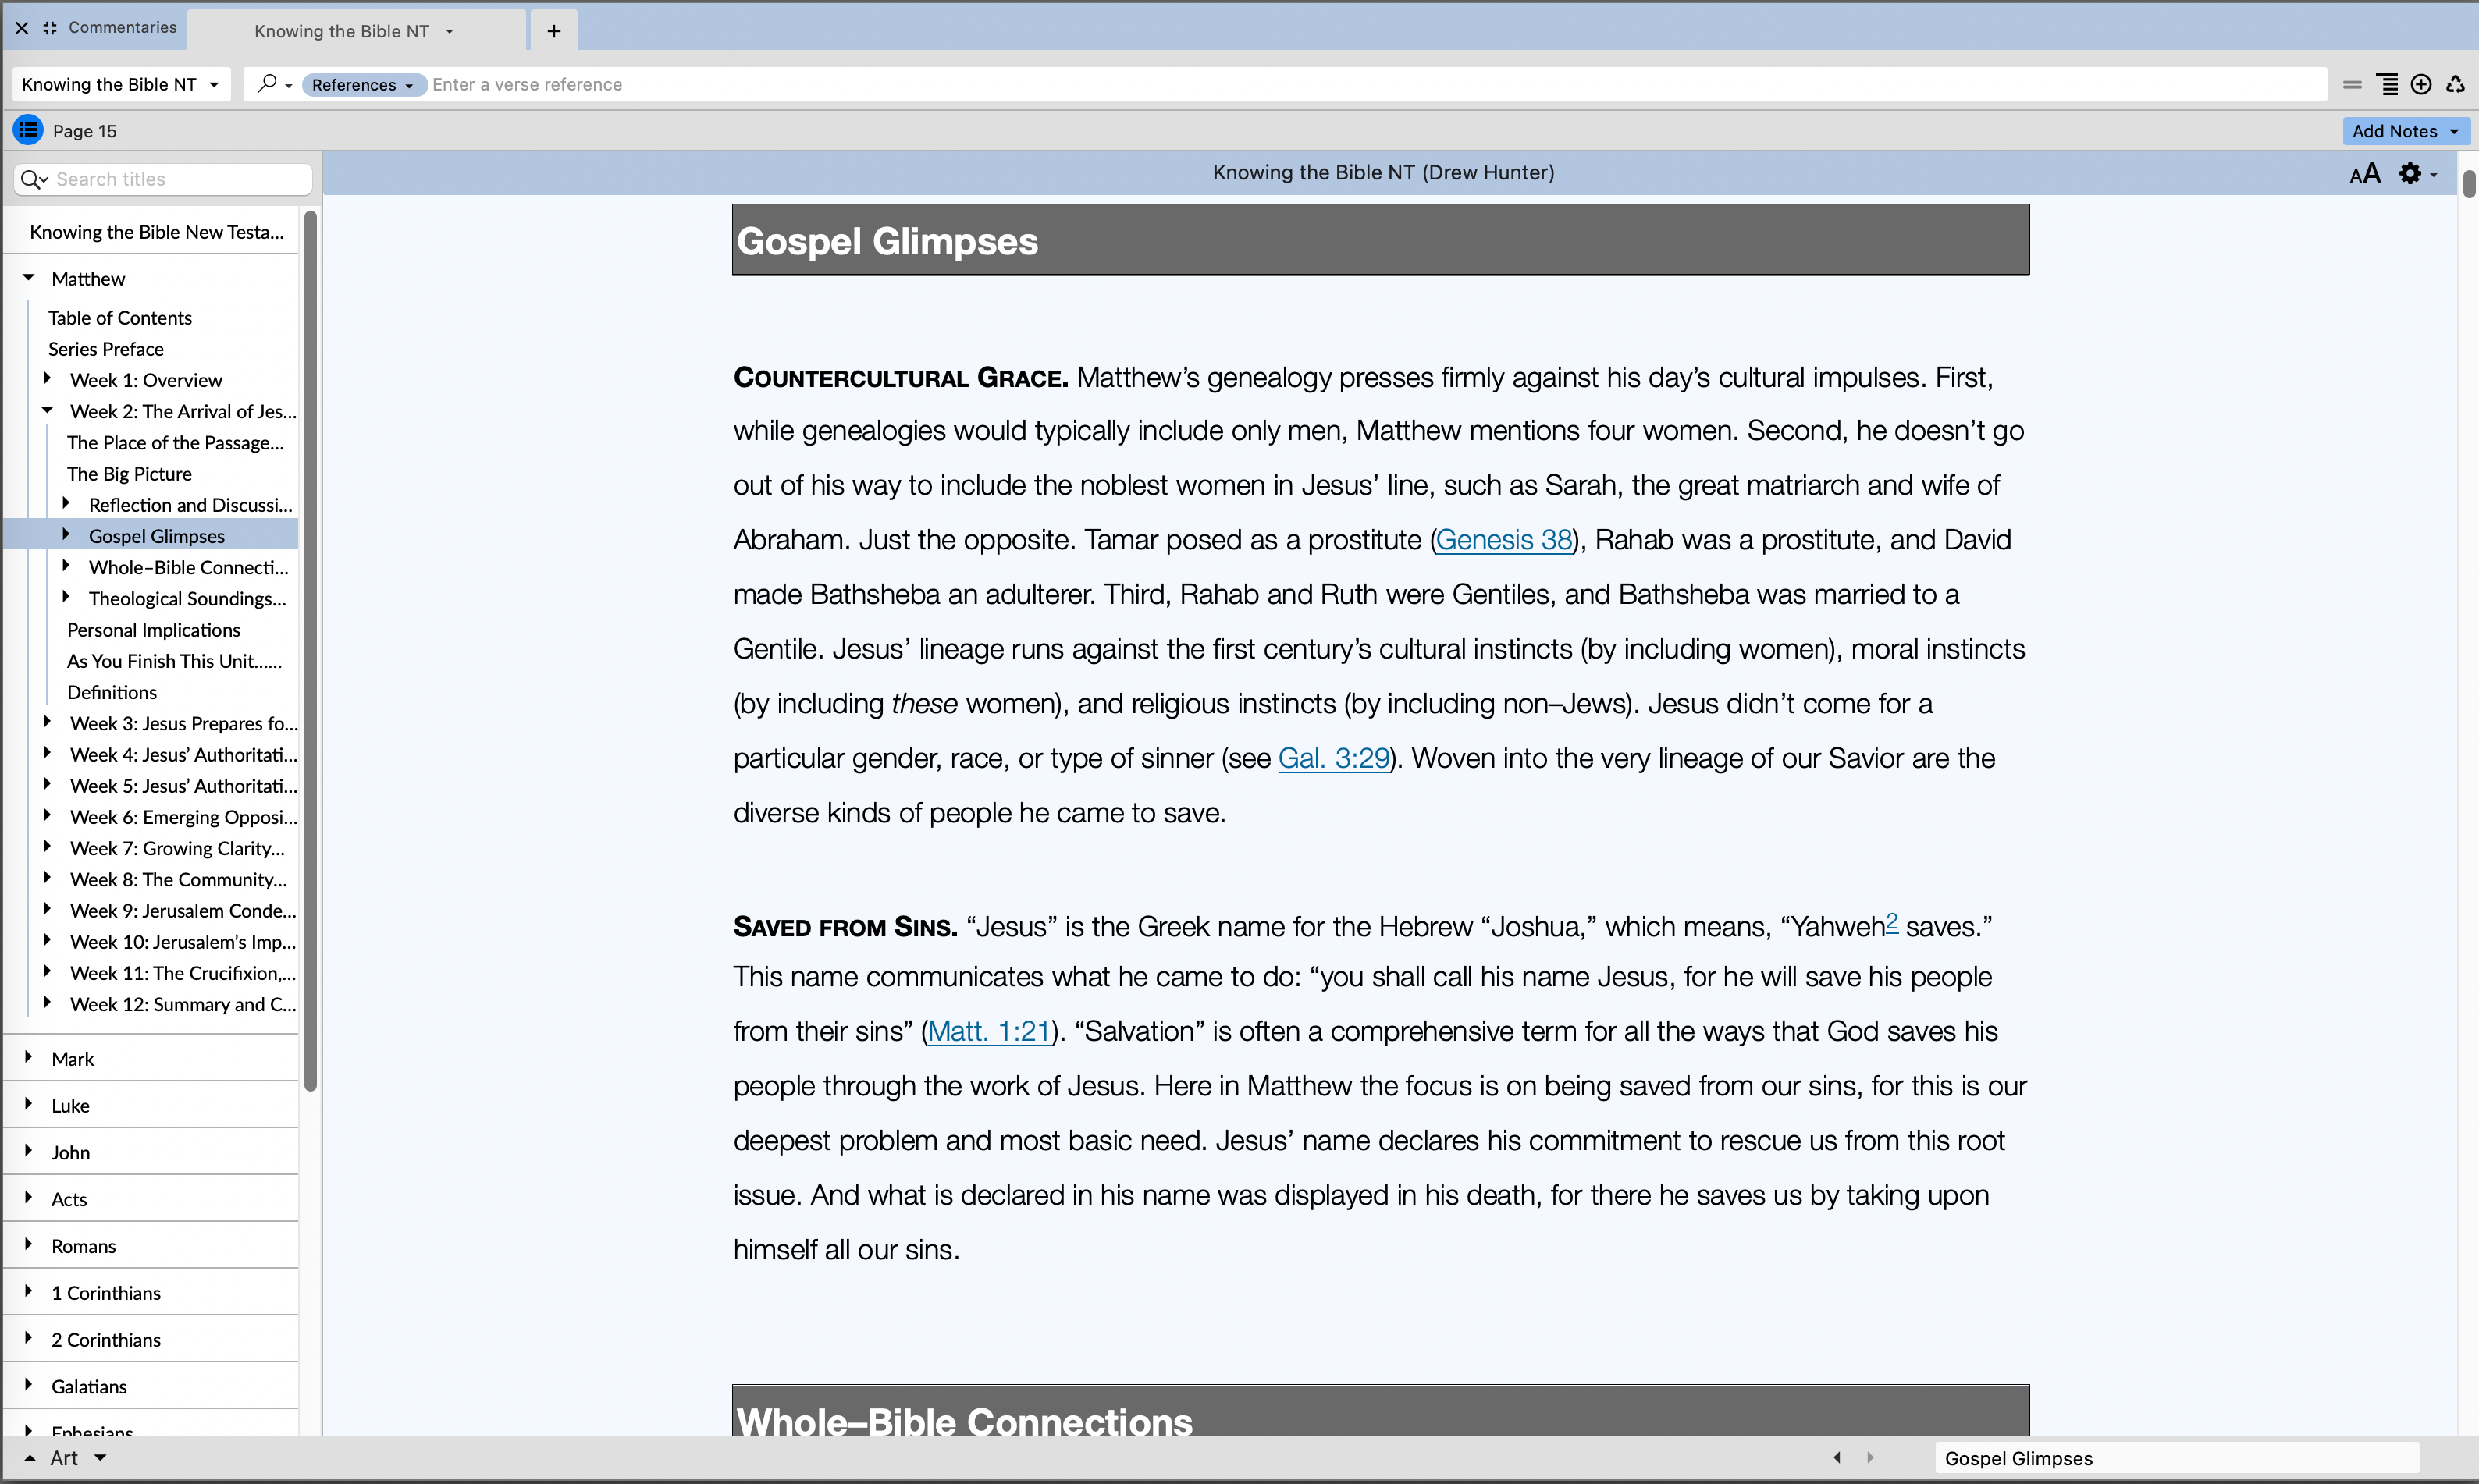Open the Knowing the Bible NT module selector
Screen dimensions: 2479x1484
(121, 84)
